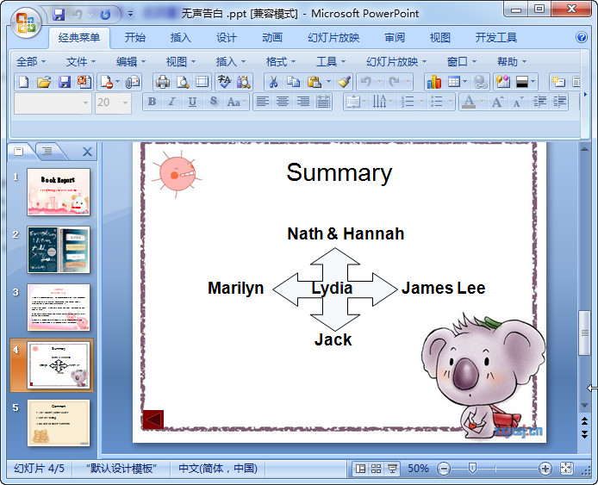The height and width of the screenshot is (485, 598).
Task: Open Customize Quick Access Toolbar dropdown
Action: coord(131,14)
